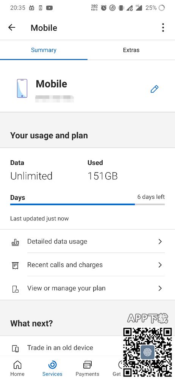The image size is (175, 380).
Task: Tap the APP download QR code
Action: [148, 351]
